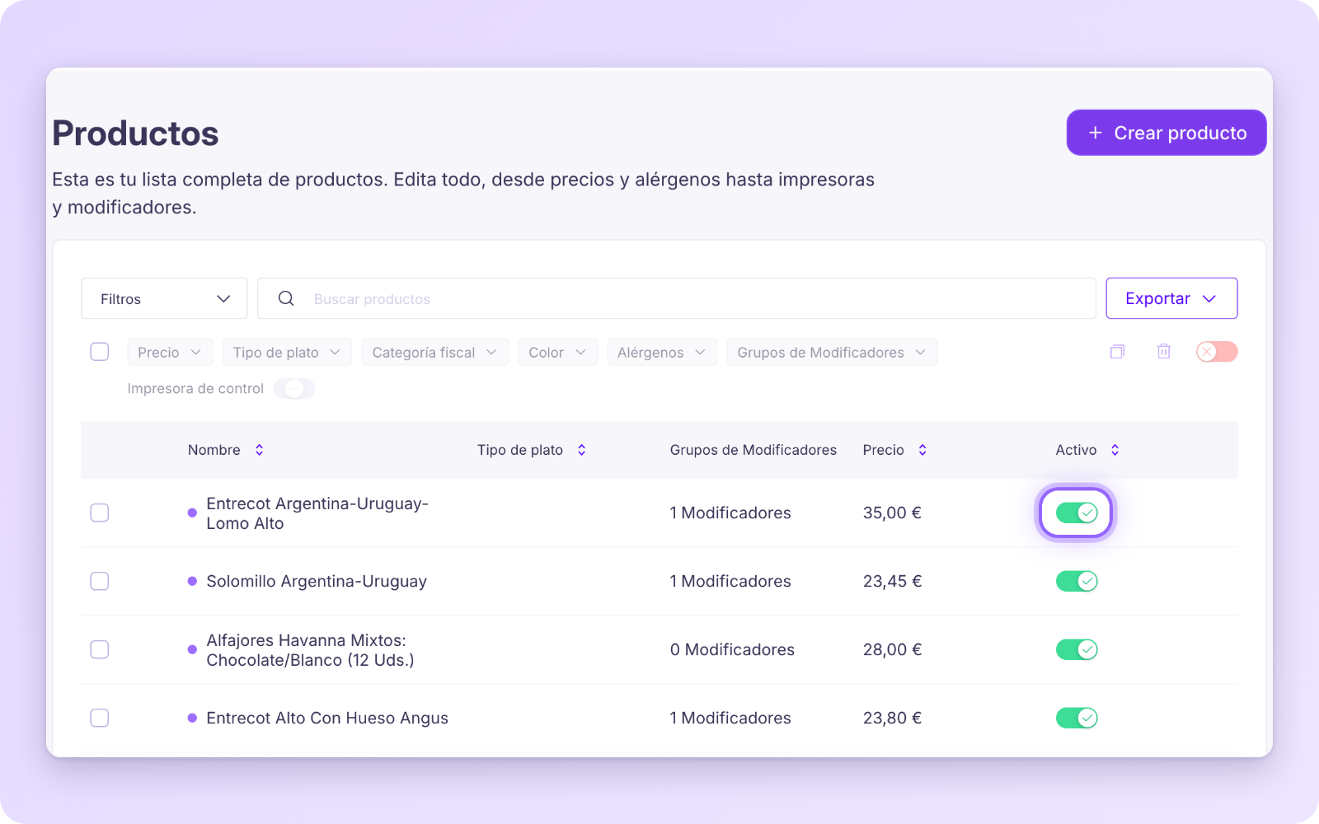Image resolution: width=1319 pixels, height=824 pixels.
Task: Open product Entrecot Argentina-Uruguay-Lomo Alto
Action: click(317, 513)
